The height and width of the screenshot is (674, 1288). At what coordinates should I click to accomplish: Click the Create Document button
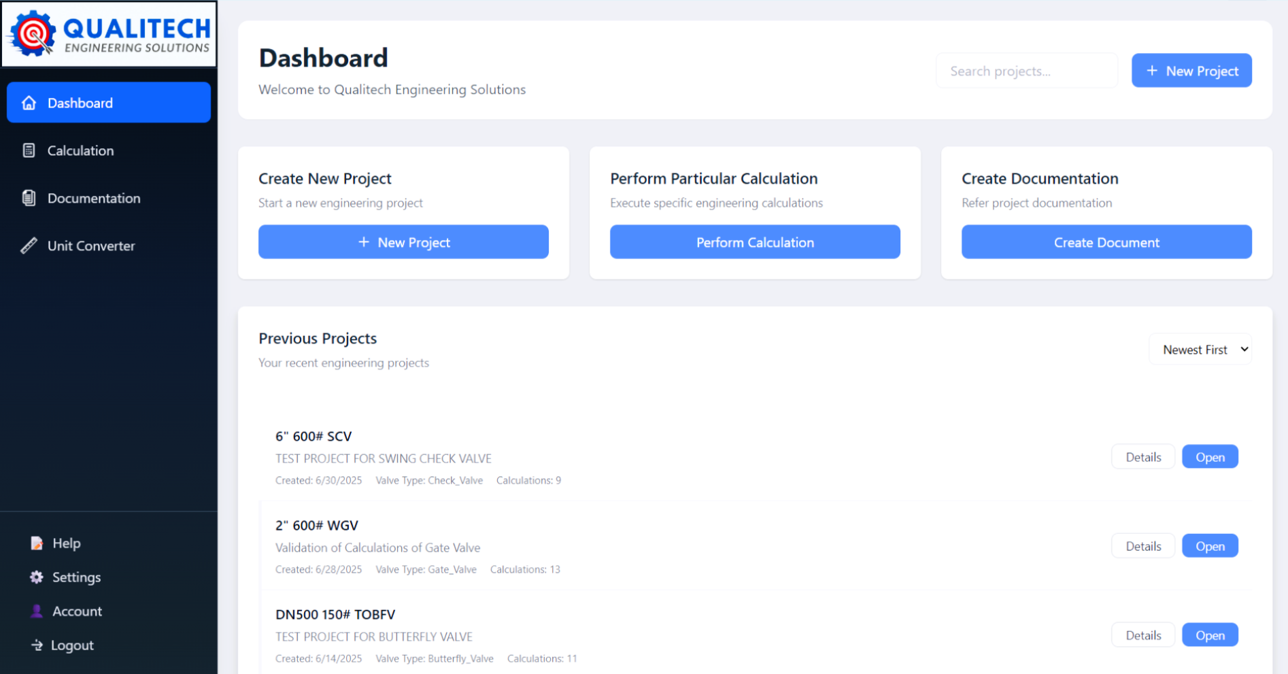(1106, 241)
